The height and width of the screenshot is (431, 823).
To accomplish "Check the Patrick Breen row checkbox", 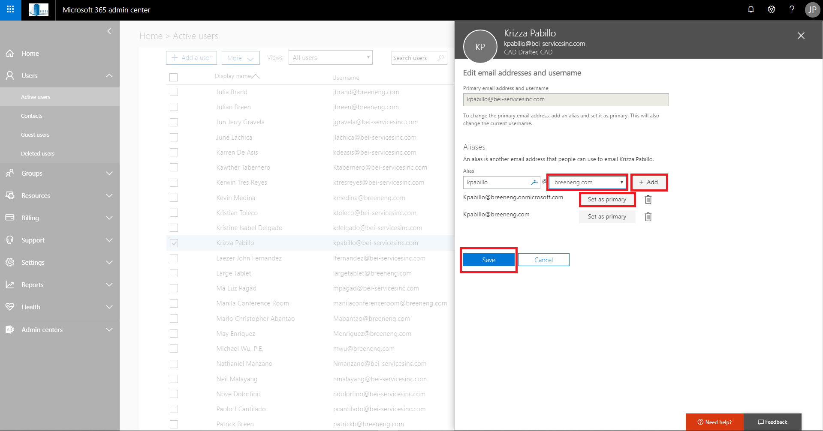I will (174, 424).
